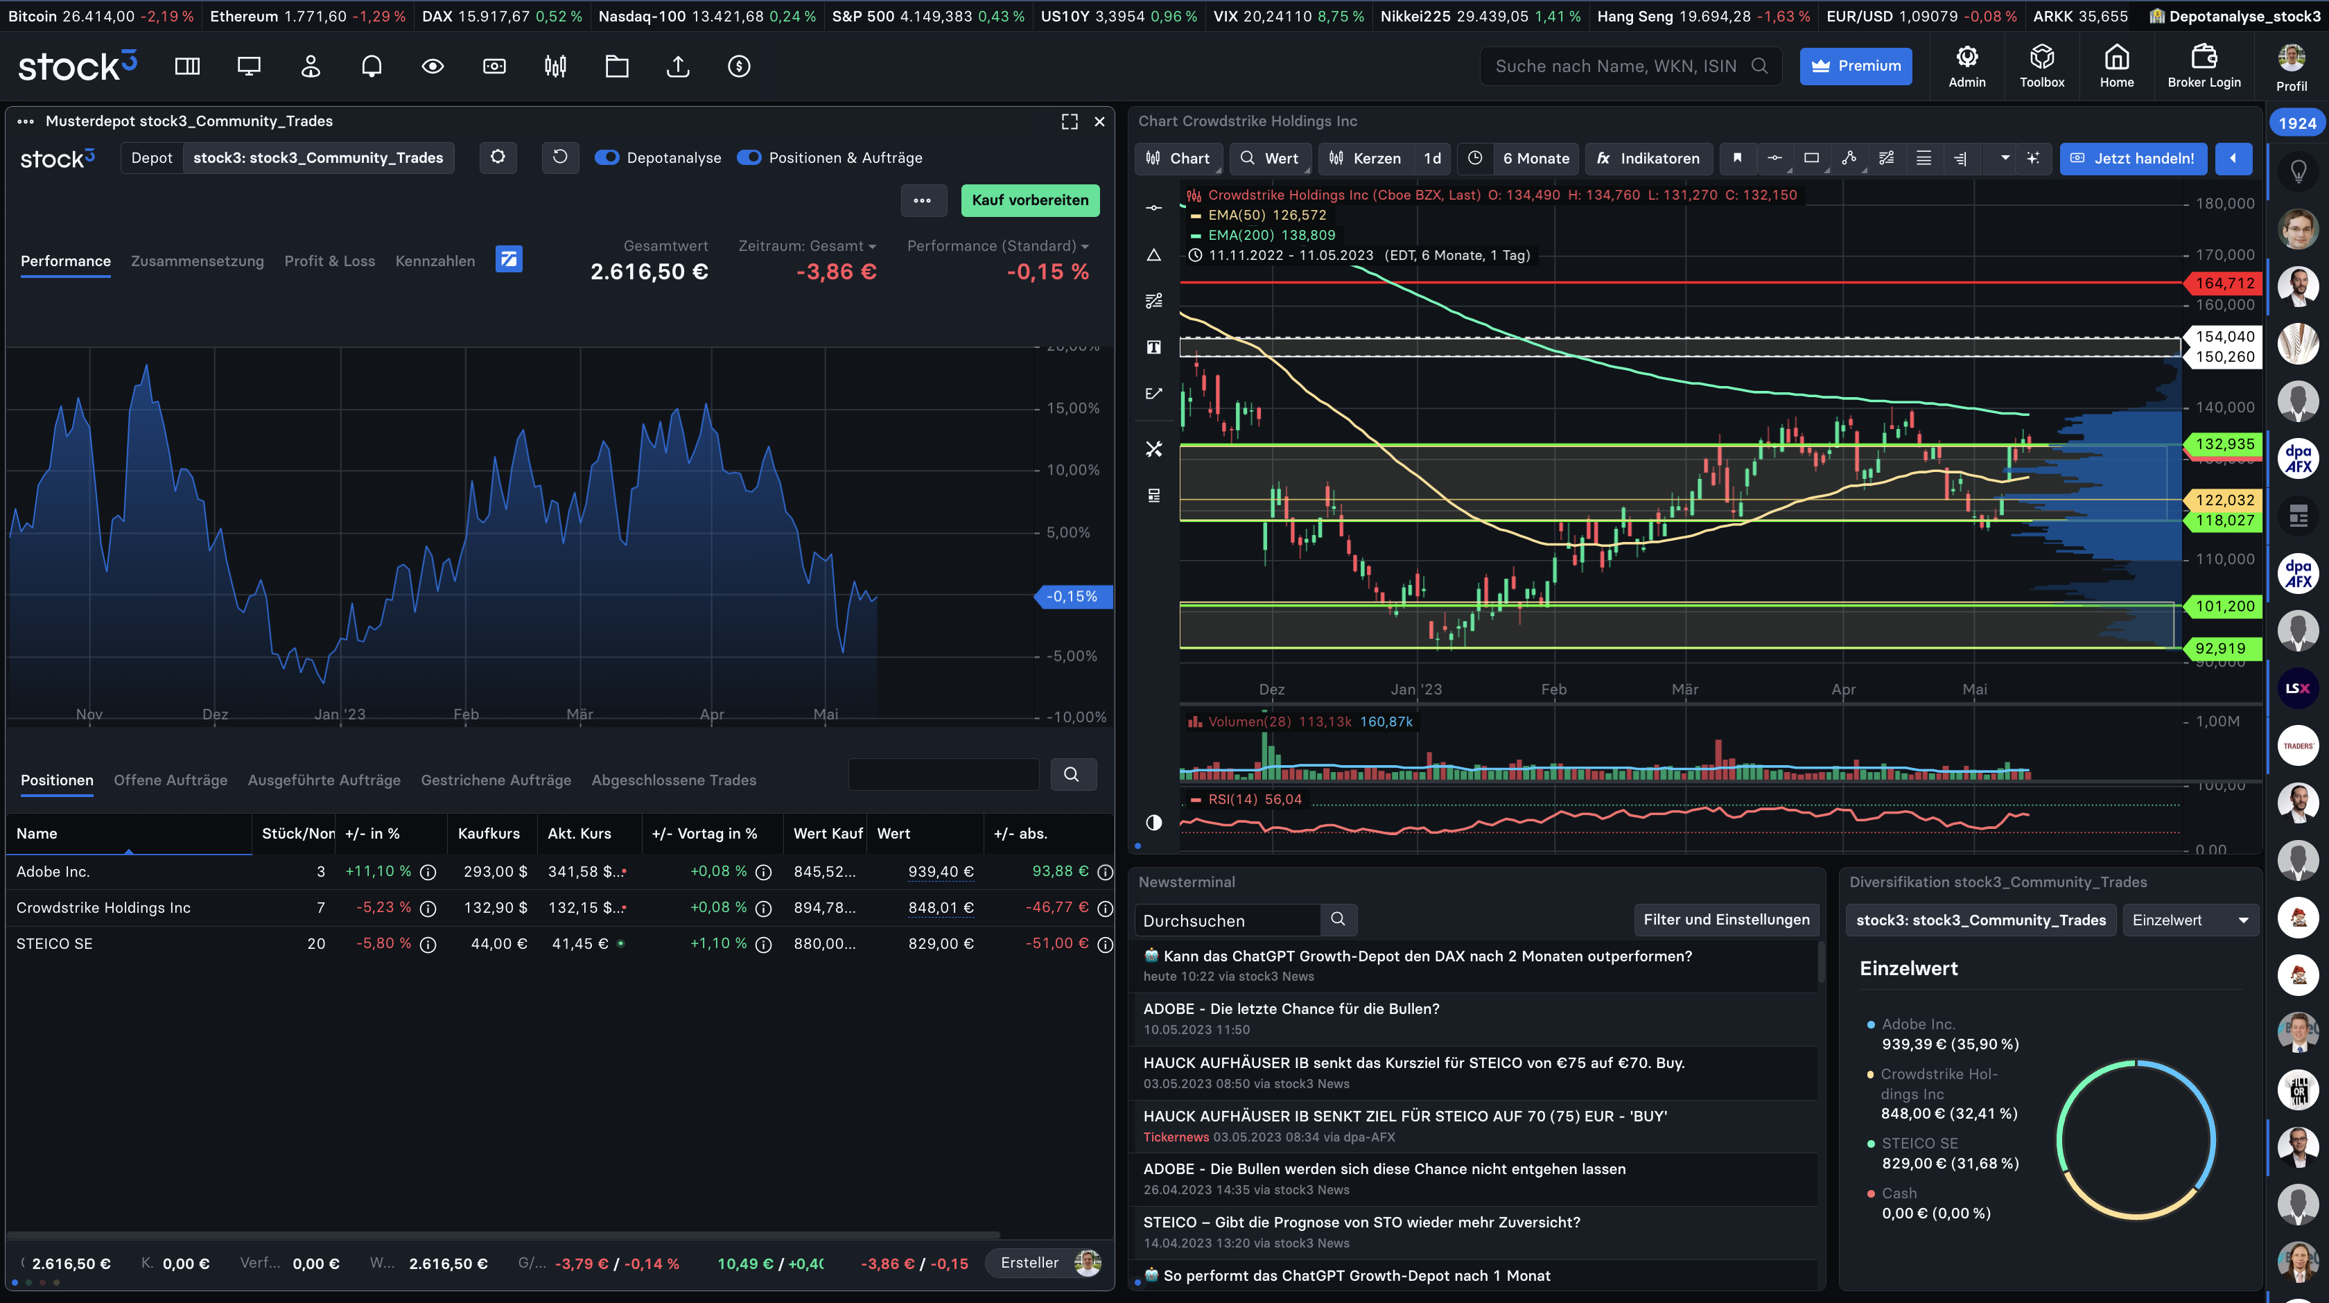Focus the Durchsuchen field in Newsterminal

click(x=1228, y=920)
